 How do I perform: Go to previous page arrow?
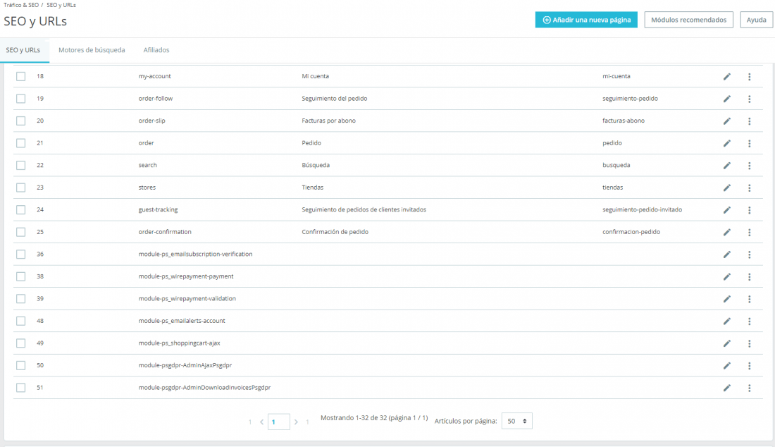coord(261,422)
